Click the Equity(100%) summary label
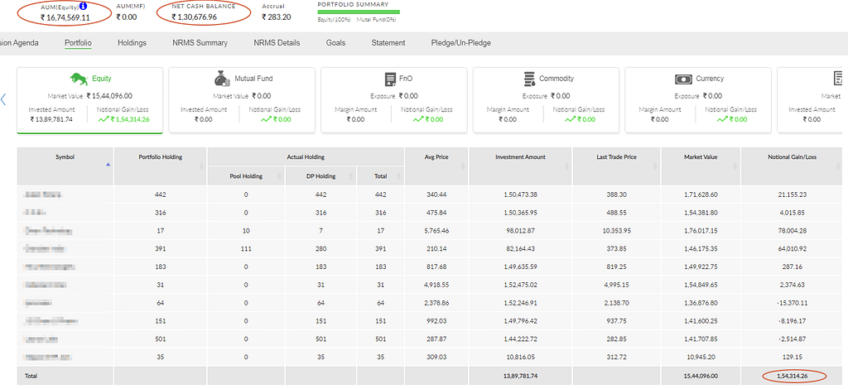This screenshot has height=389, width=848. (335, 20)
